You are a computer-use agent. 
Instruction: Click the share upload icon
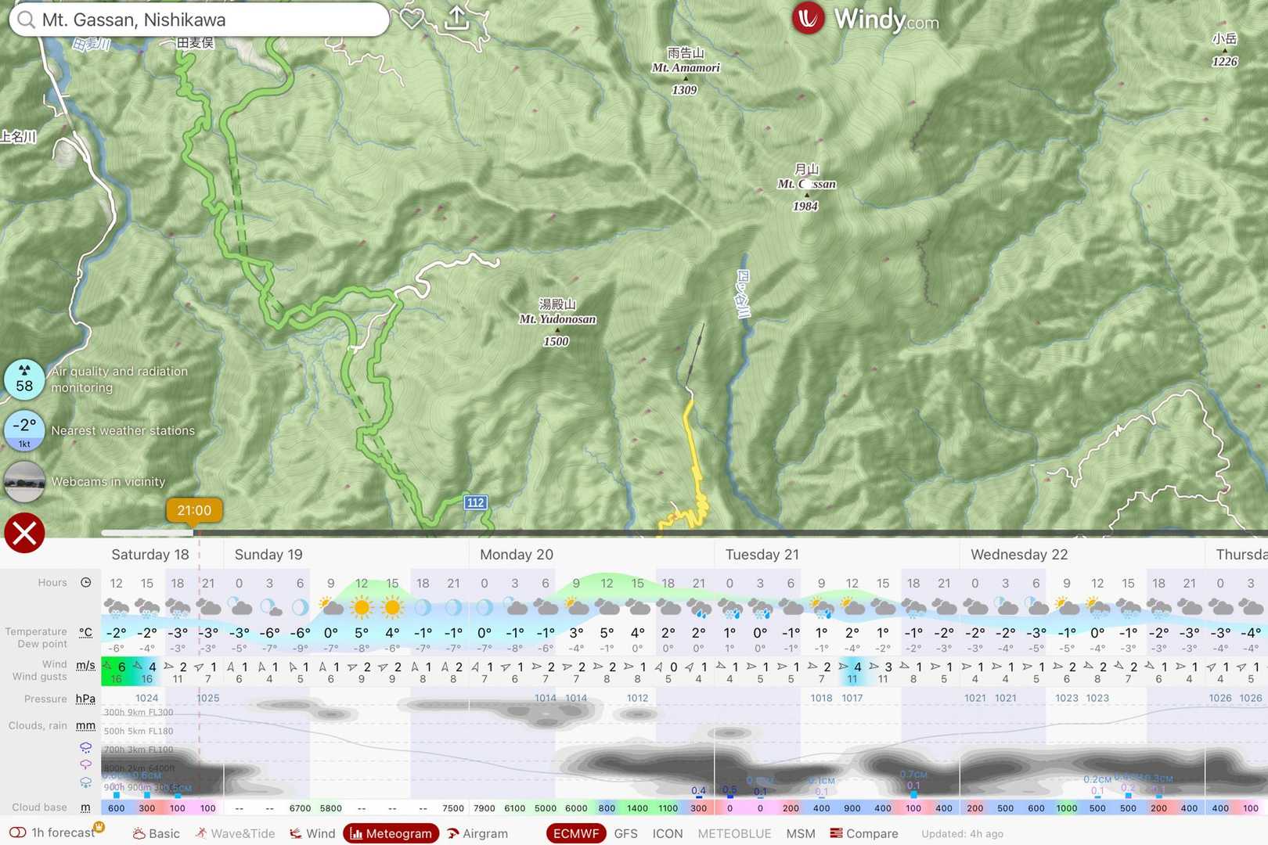pyautogui.click(x=456, y=18)
